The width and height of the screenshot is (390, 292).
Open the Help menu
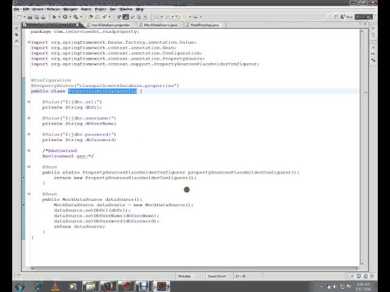point(140,9)
